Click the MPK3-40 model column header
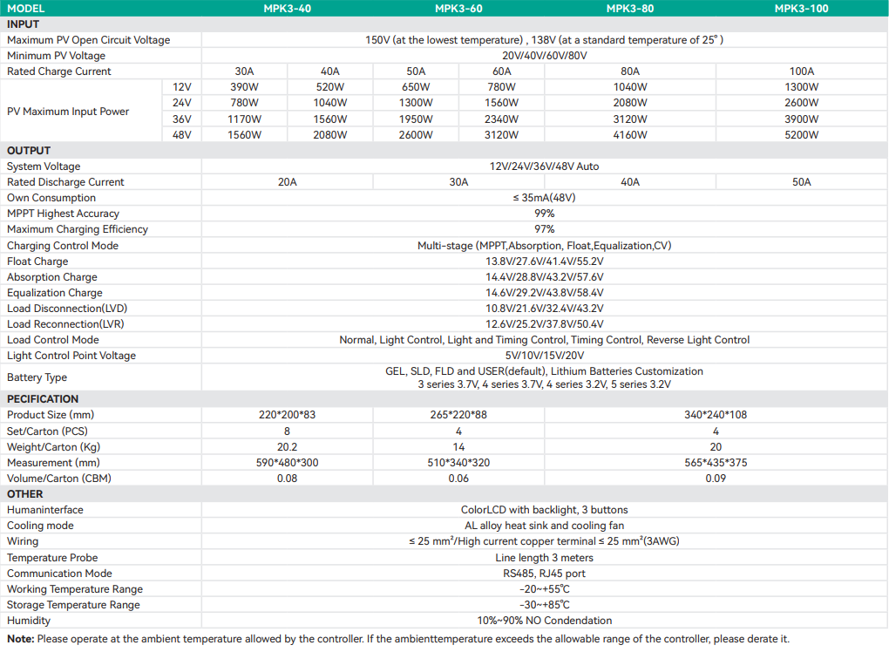889x652 pixels. 288,9
